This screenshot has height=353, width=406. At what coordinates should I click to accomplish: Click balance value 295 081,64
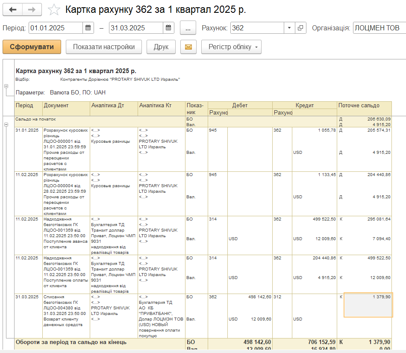pos(379,219)
